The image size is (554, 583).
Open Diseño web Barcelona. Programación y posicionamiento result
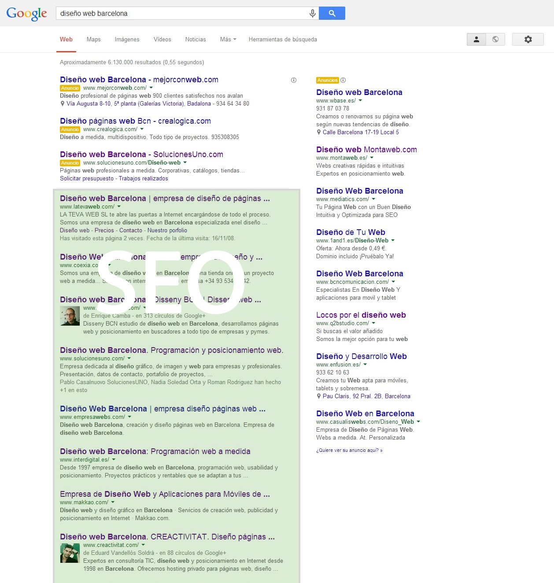172,350
